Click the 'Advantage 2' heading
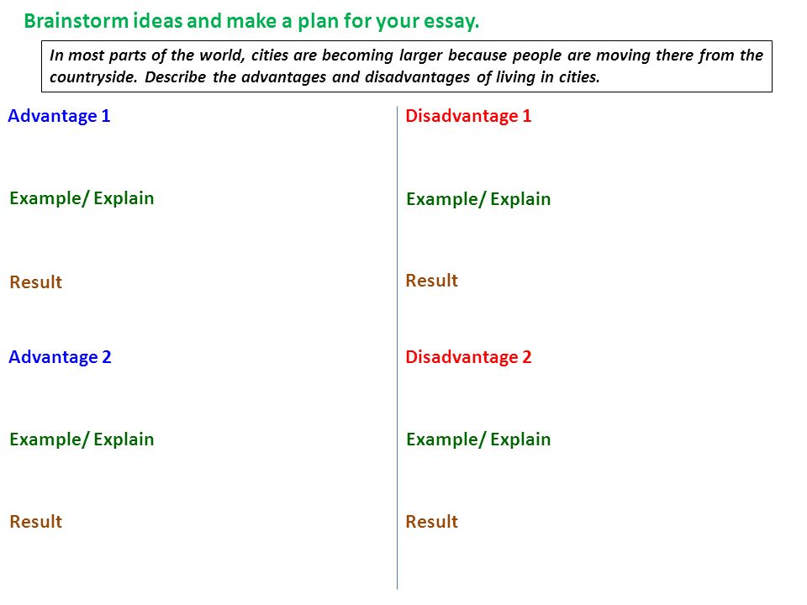The height and width of the screenshot is (605, 807). (60, 357)
